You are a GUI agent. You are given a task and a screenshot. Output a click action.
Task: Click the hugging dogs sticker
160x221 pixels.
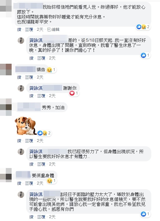tap(26, 126)
